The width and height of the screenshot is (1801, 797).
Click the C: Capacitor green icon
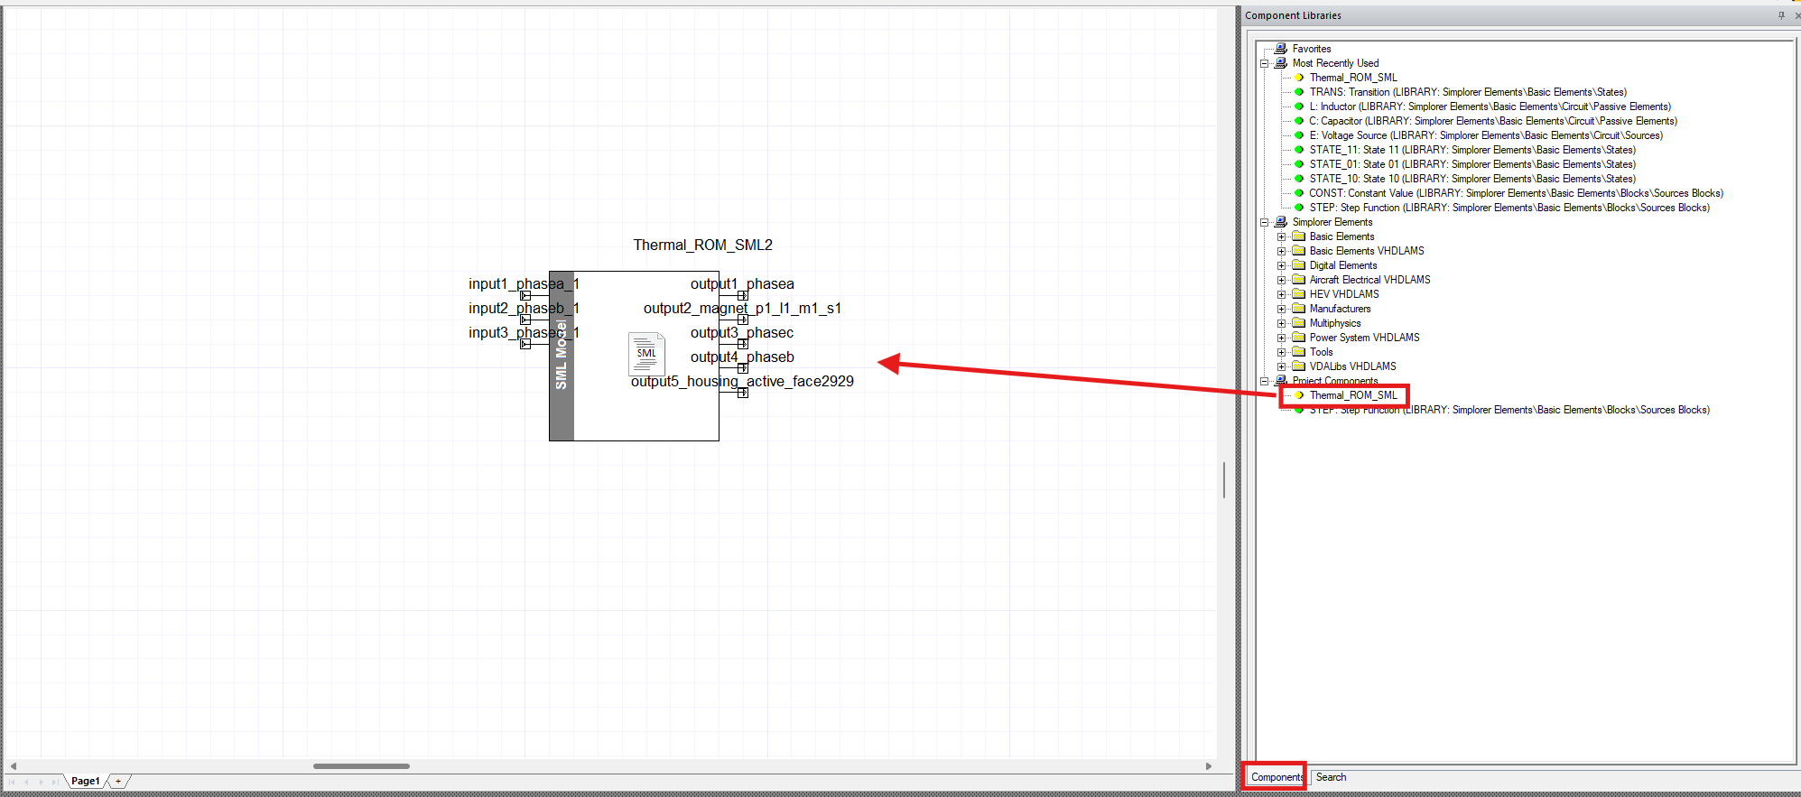tap(1299, 121)
